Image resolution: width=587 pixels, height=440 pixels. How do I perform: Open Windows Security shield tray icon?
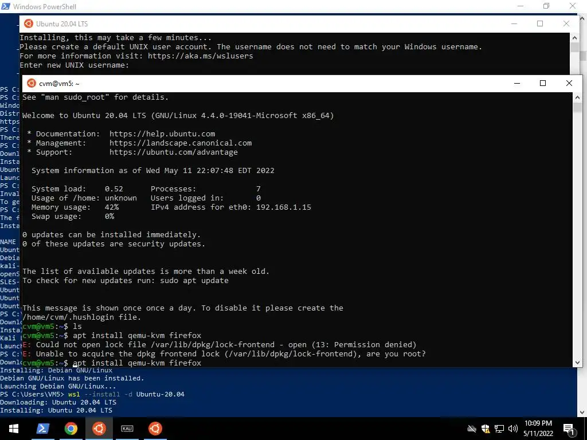click(486, 429)
